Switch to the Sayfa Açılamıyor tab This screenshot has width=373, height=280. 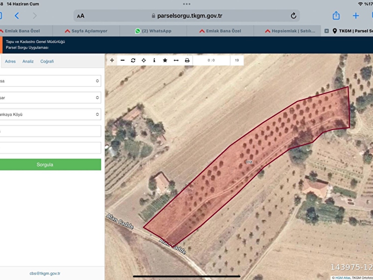[x=86, y=31]
